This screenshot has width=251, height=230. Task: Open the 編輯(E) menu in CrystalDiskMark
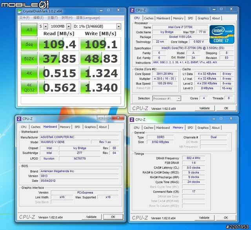[38, 18]
